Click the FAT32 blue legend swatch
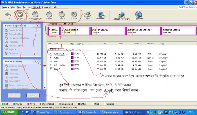197x115 pixels. point(14,104)
